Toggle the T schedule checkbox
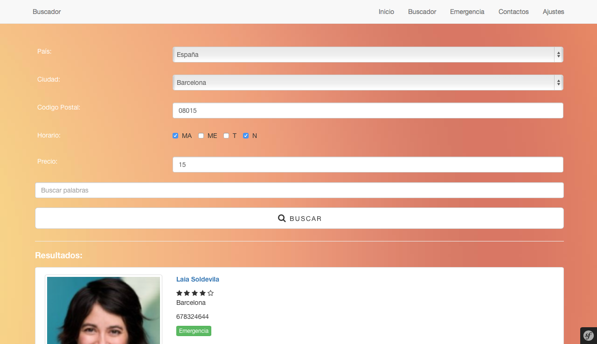 [226, 136]
